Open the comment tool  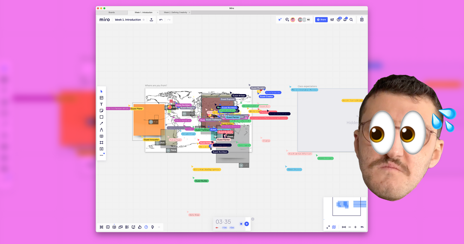(x=102, y=136)
